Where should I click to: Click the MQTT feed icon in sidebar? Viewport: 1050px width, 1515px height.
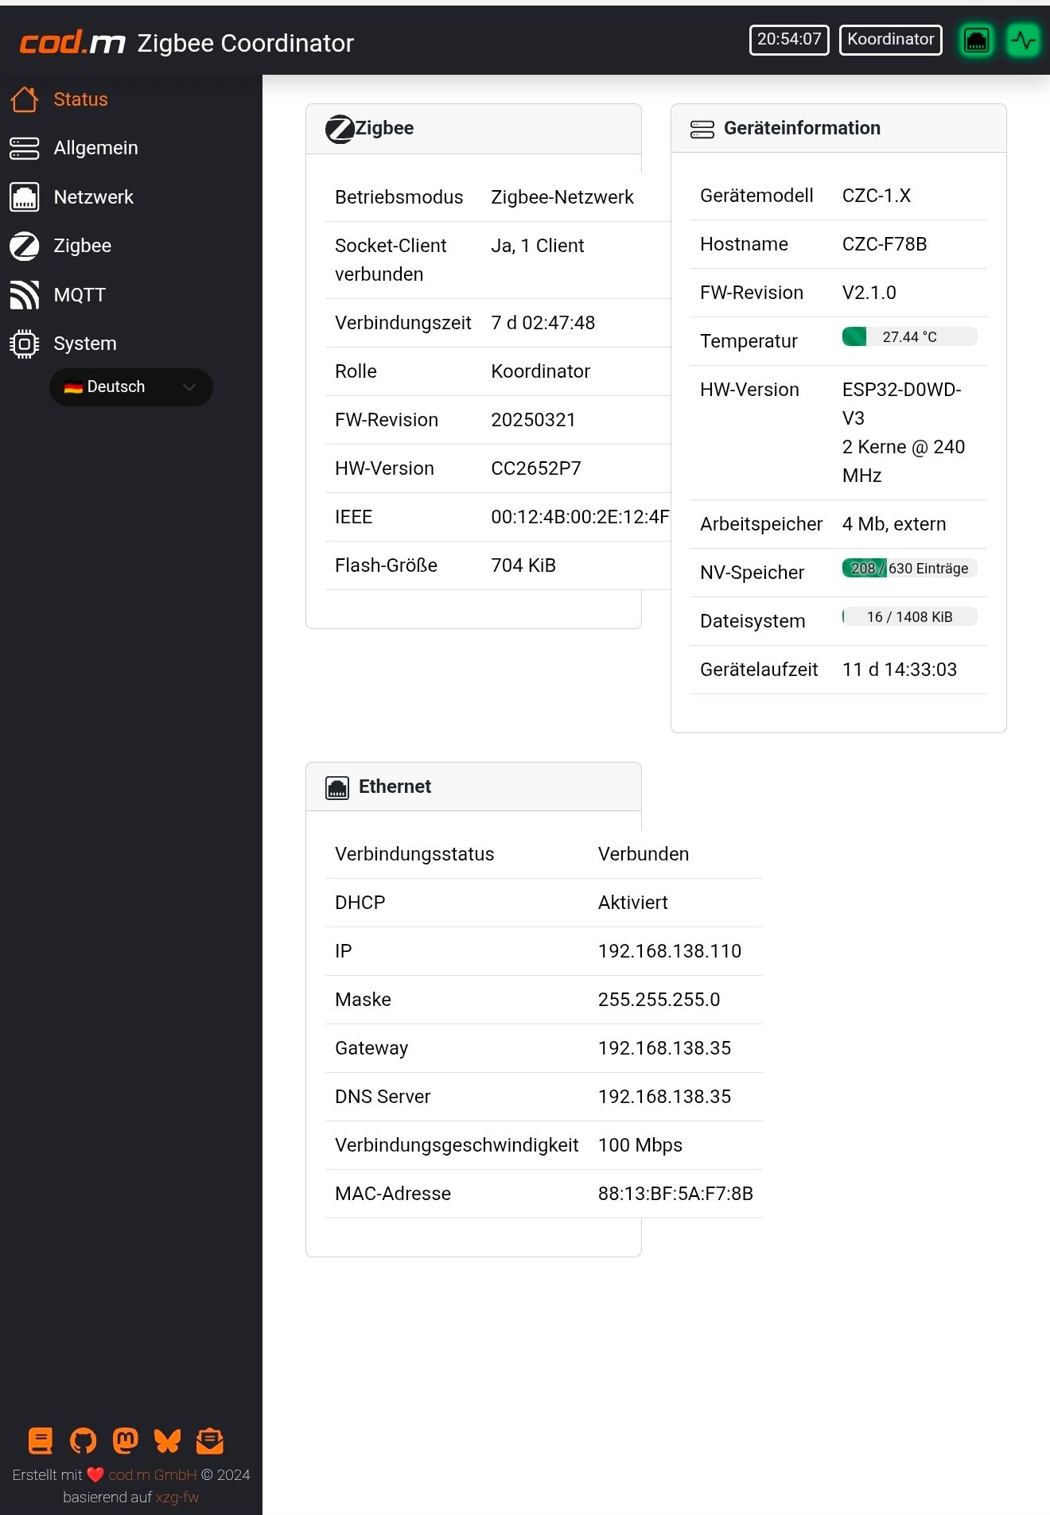(24, 295)
